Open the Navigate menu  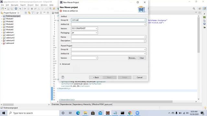[15, 5]
